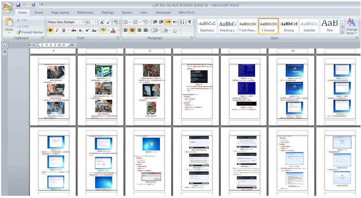Toggle bold formatting
Viewport: 361px width, 198px height.
coord(50,30)
